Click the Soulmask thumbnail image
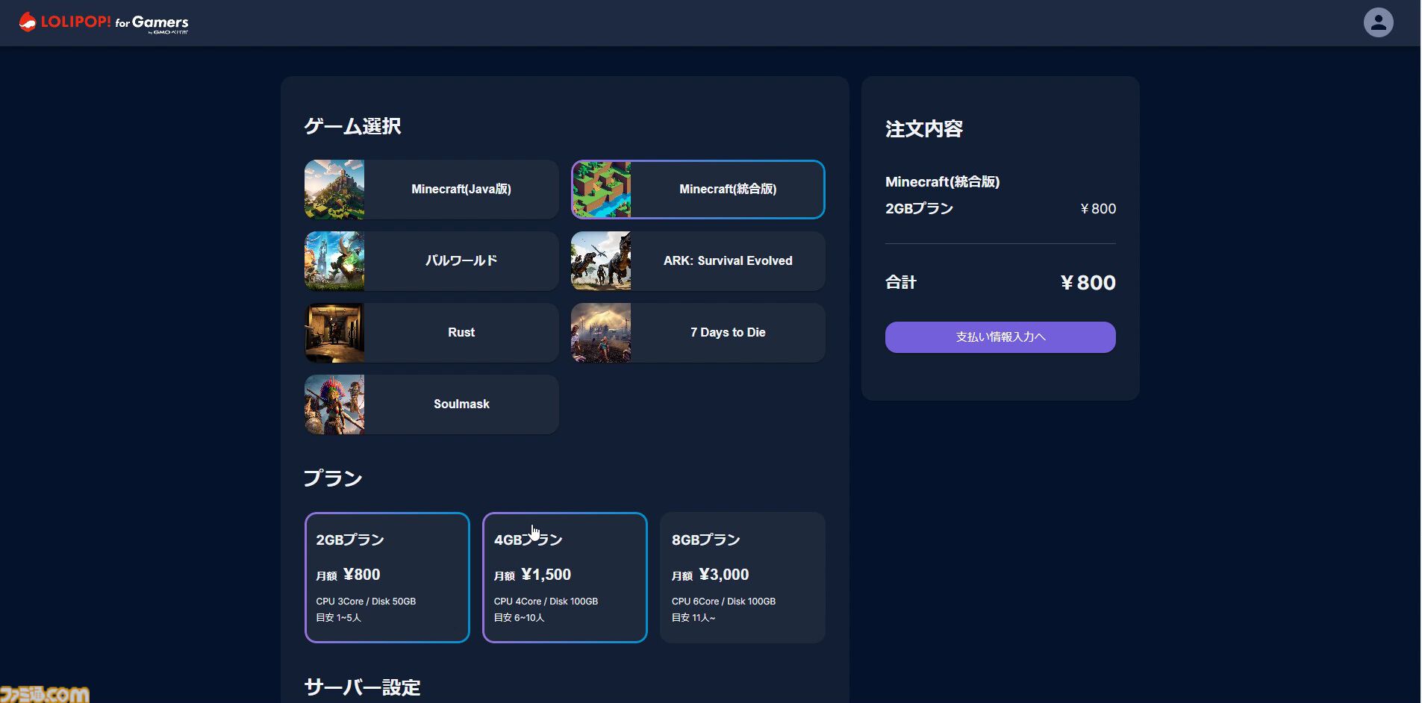 pyautogui.click(x=334, y=404)
